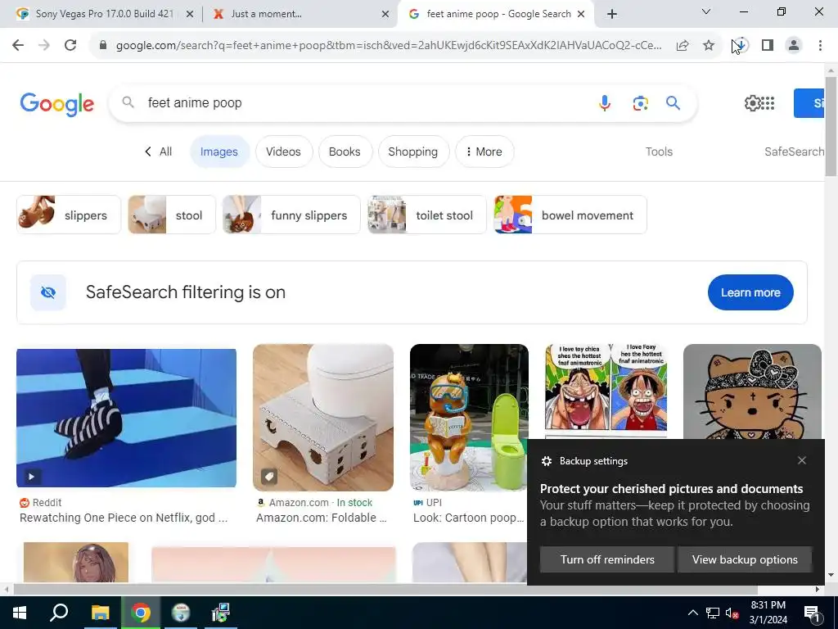Select the Videos filter
The width and height of the screenshot is (838, 629).
283,152
